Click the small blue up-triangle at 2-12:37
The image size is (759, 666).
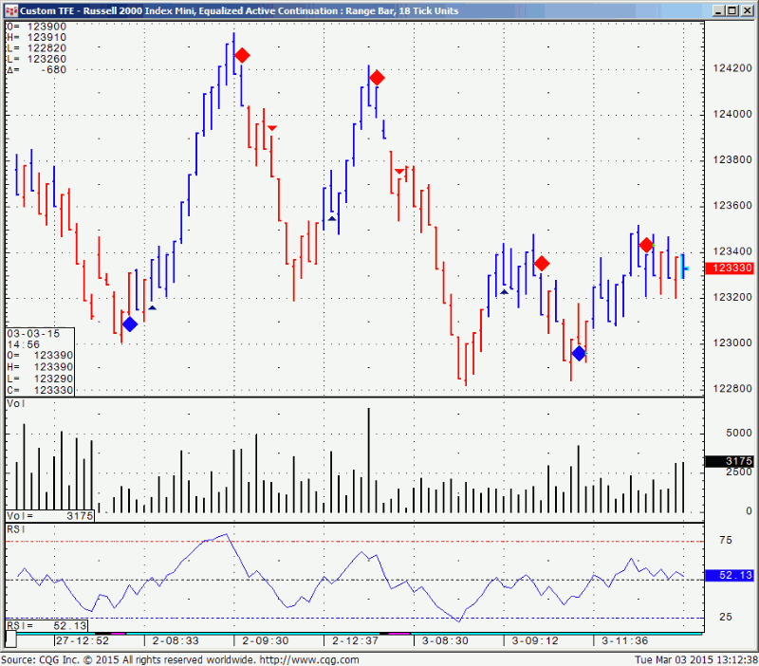click(x=332, y=219)
